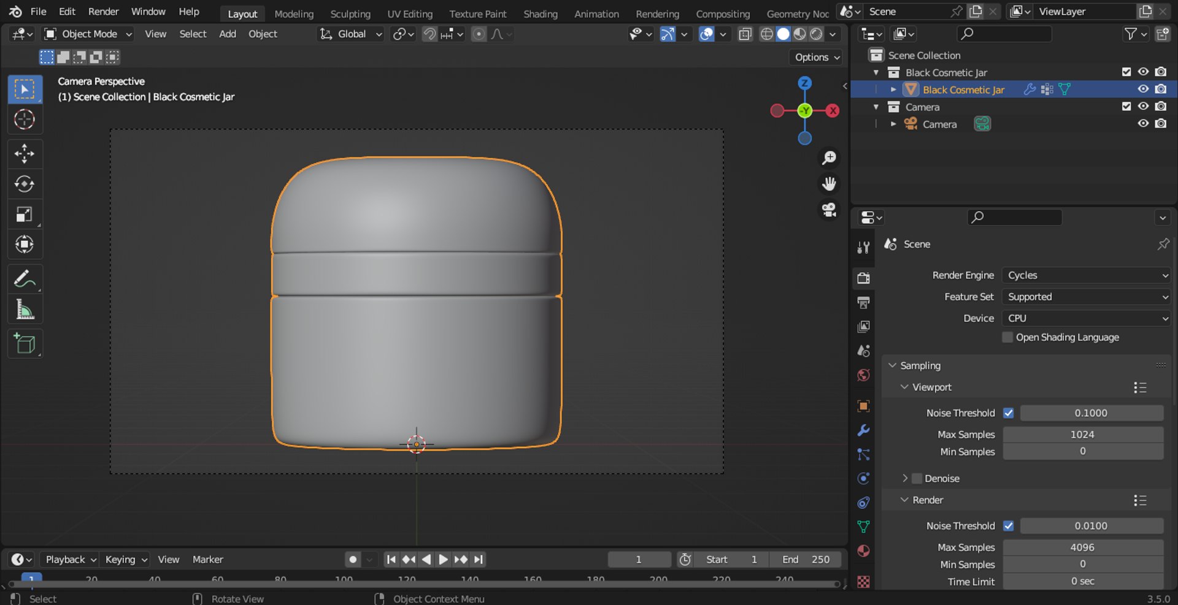The height and width of the screenshot is (605, 1178).
Task: Uncheck viewport Noise Threshold checkbox
Action: tap(1008, 413)
